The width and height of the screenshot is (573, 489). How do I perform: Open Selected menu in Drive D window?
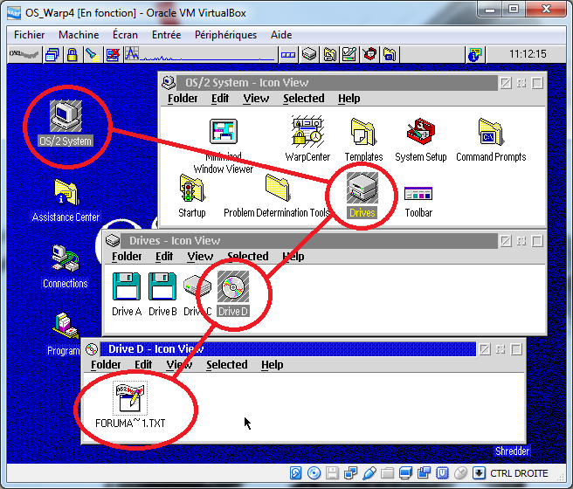click(227, 364)
